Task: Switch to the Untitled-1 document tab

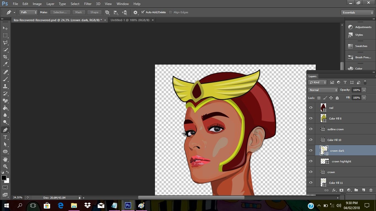Action: click(x=130, y=20)
